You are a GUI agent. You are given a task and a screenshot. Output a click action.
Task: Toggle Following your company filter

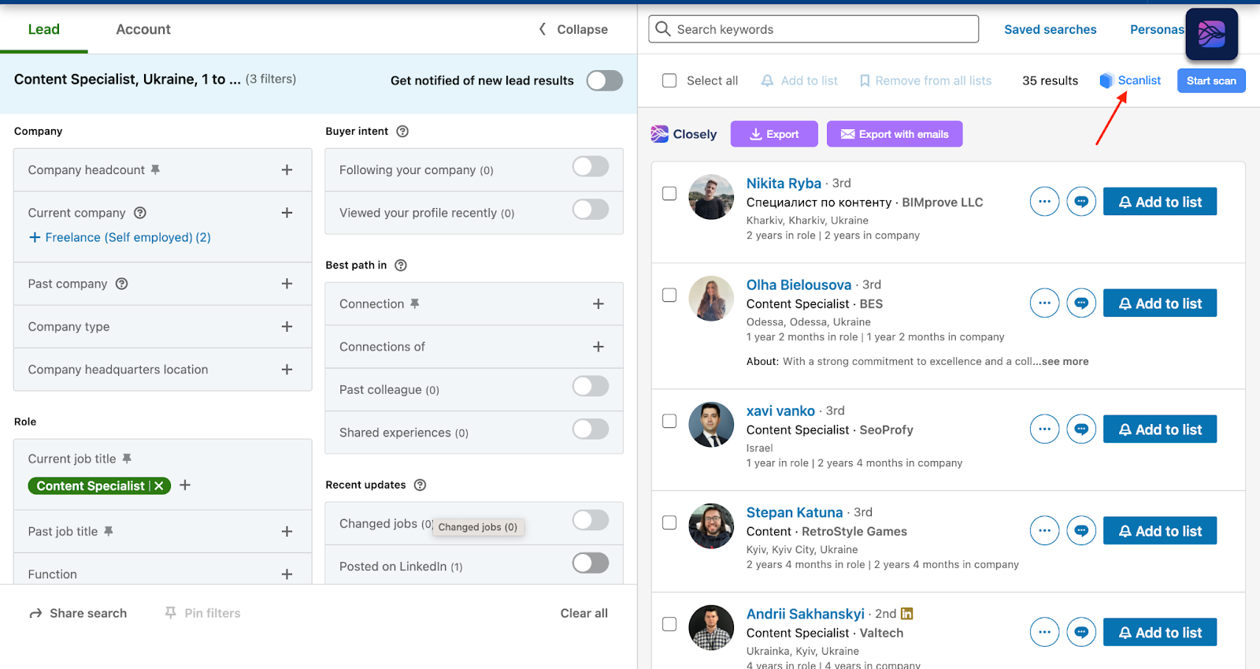pyautogui.click(x=591, y=166)
